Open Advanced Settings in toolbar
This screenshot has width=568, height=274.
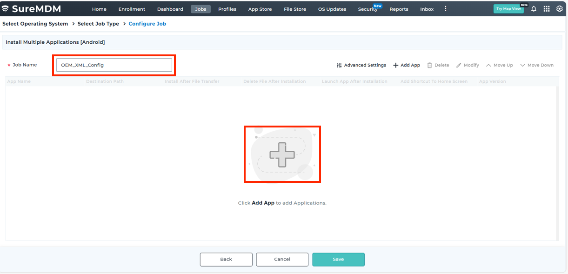point(361,65)
